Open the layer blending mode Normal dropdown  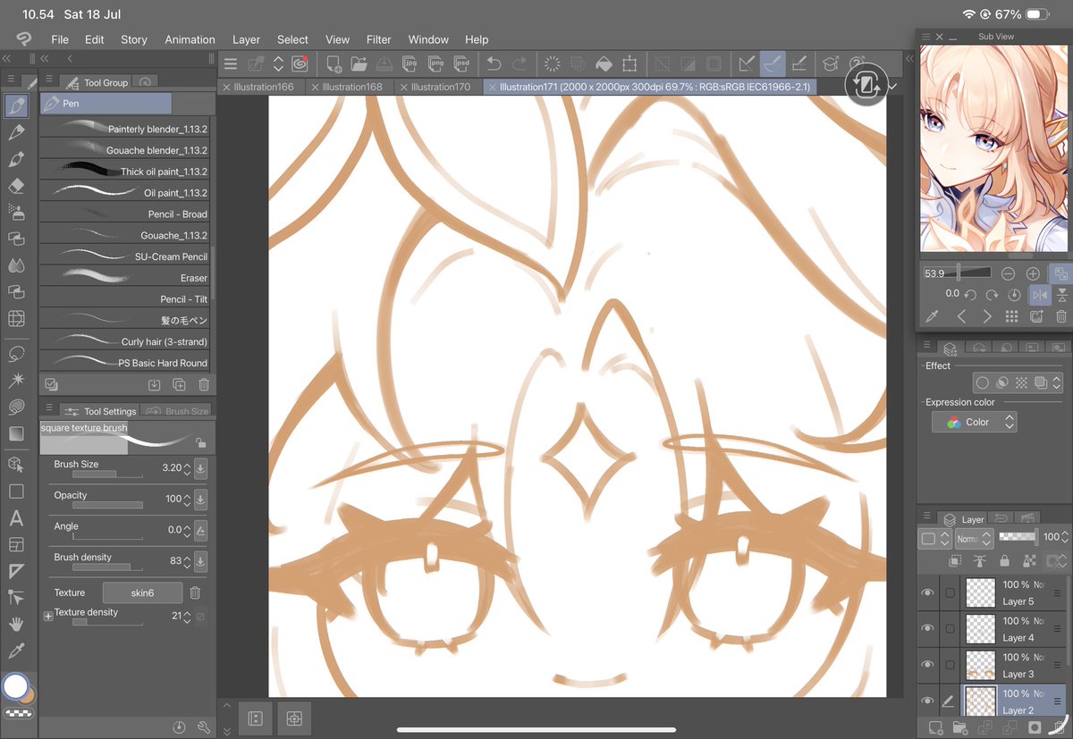tap(975, 539)
